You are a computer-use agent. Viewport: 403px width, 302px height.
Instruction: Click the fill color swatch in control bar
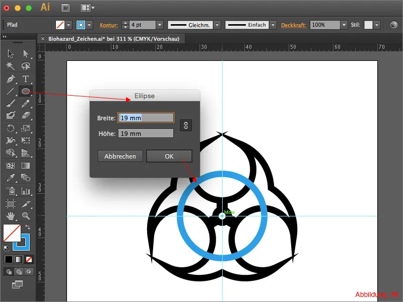[x=60, y=25]
